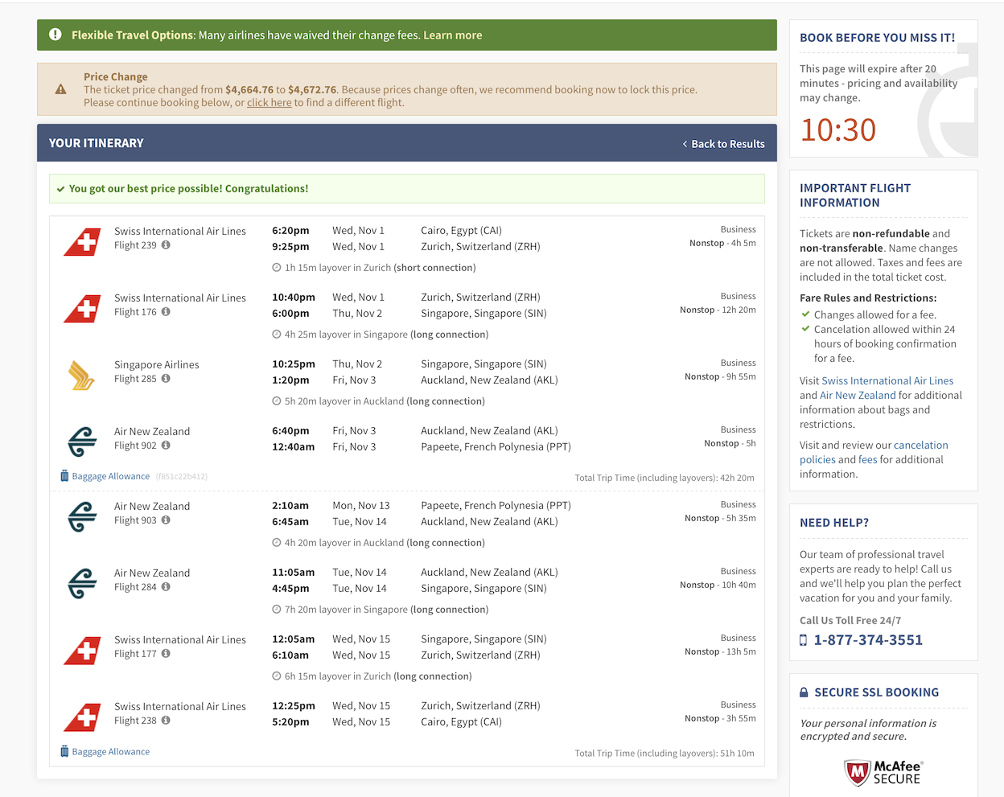Click Swiss airline logo for Flight 239
This screenshot has width=1004, height=797.
point(82,241)
